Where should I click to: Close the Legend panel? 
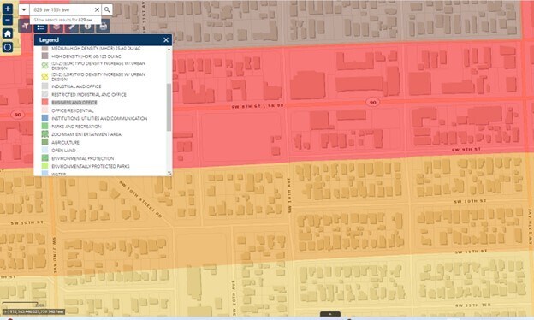point(166,40)
